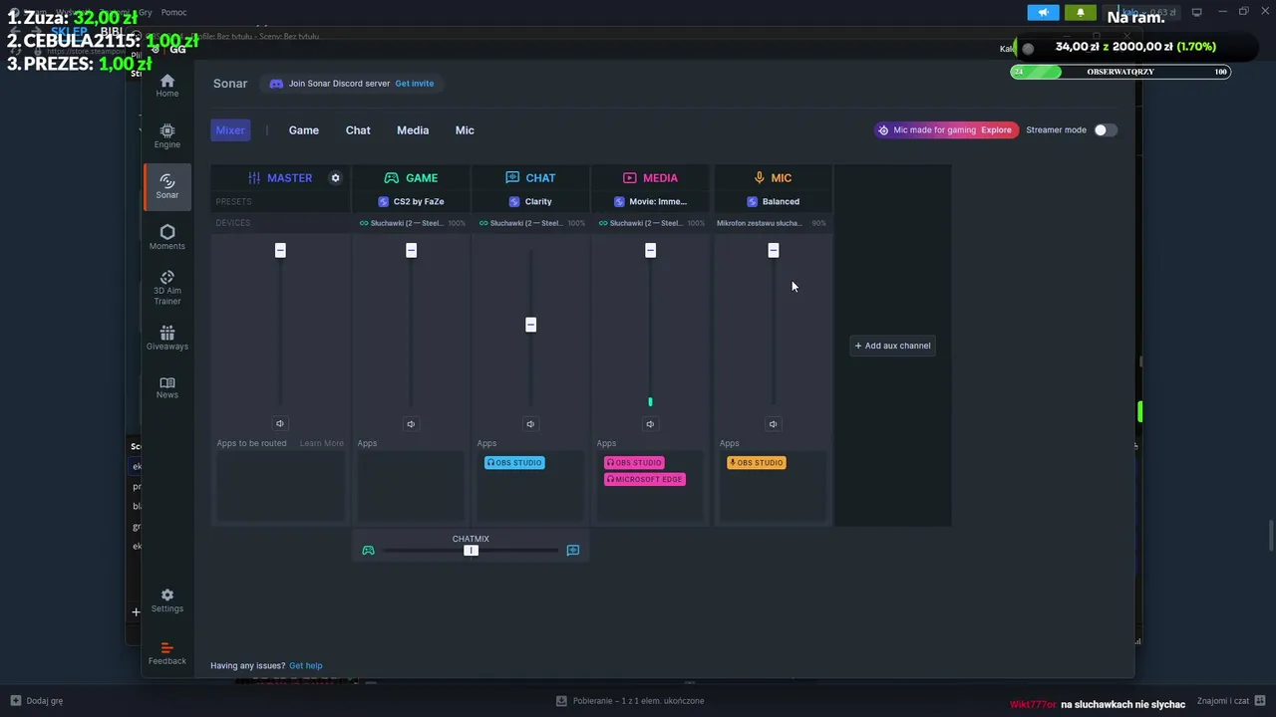Click Learn More in Master apps

click(321, 443)
